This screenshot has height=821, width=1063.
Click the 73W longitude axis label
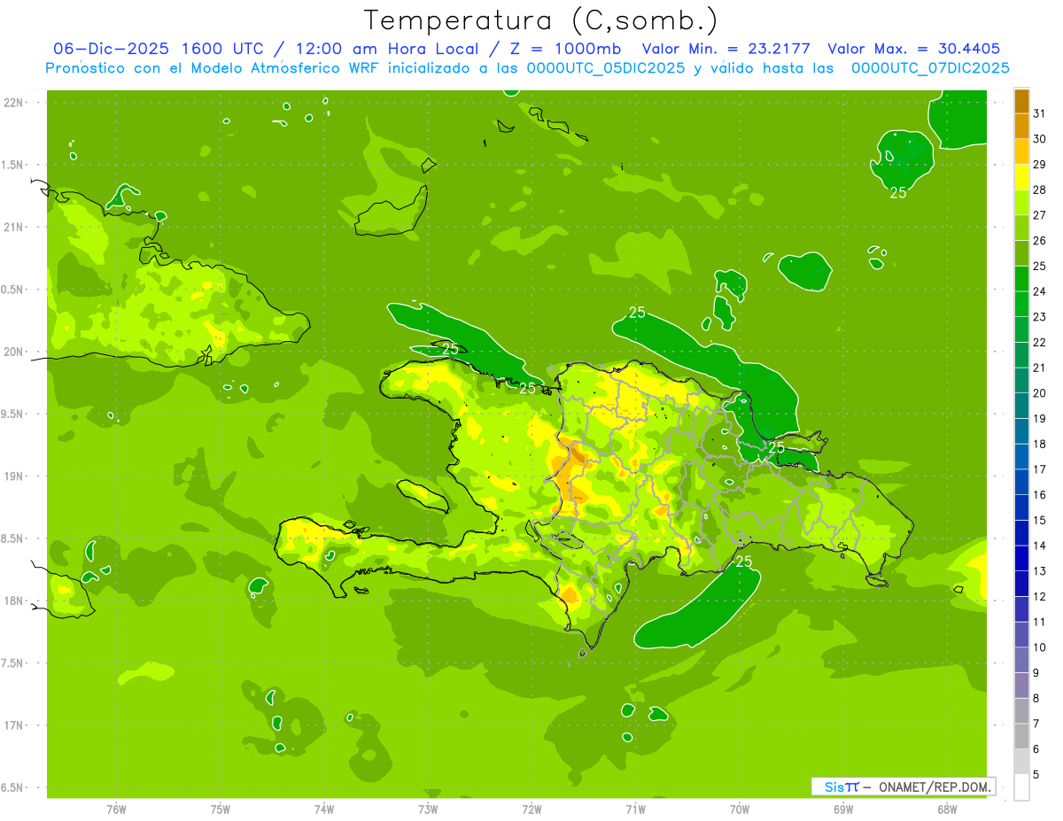click(428, 809)
